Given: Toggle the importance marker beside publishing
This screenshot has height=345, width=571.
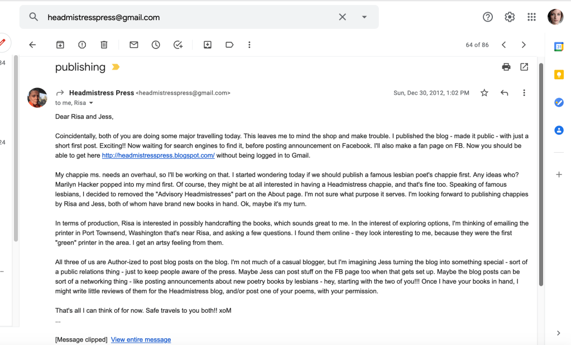Looking at the screenshot, I should (x=116, y=67).
